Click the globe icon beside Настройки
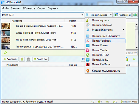The height and width of the screenshot is (107, 139). tap(135, 15)
